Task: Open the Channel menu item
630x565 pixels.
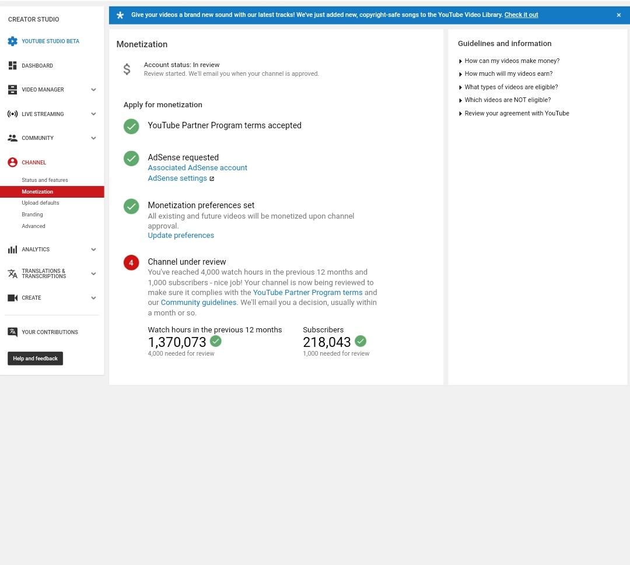Action: [x=34, y=162]
